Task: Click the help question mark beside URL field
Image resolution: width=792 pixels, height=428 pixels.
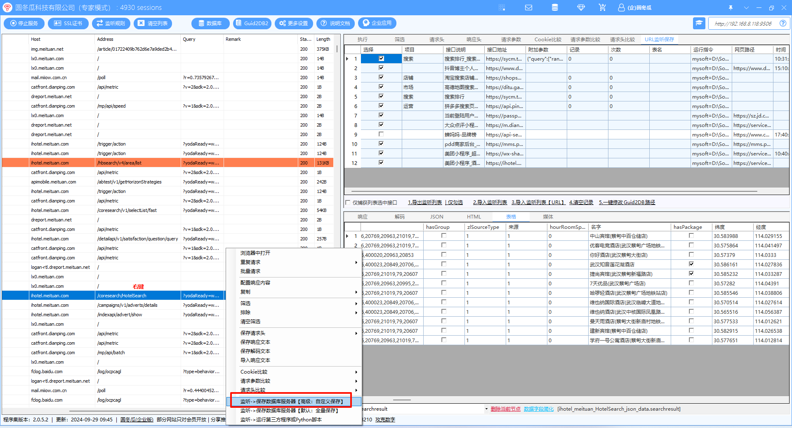Action: [783, 24]
